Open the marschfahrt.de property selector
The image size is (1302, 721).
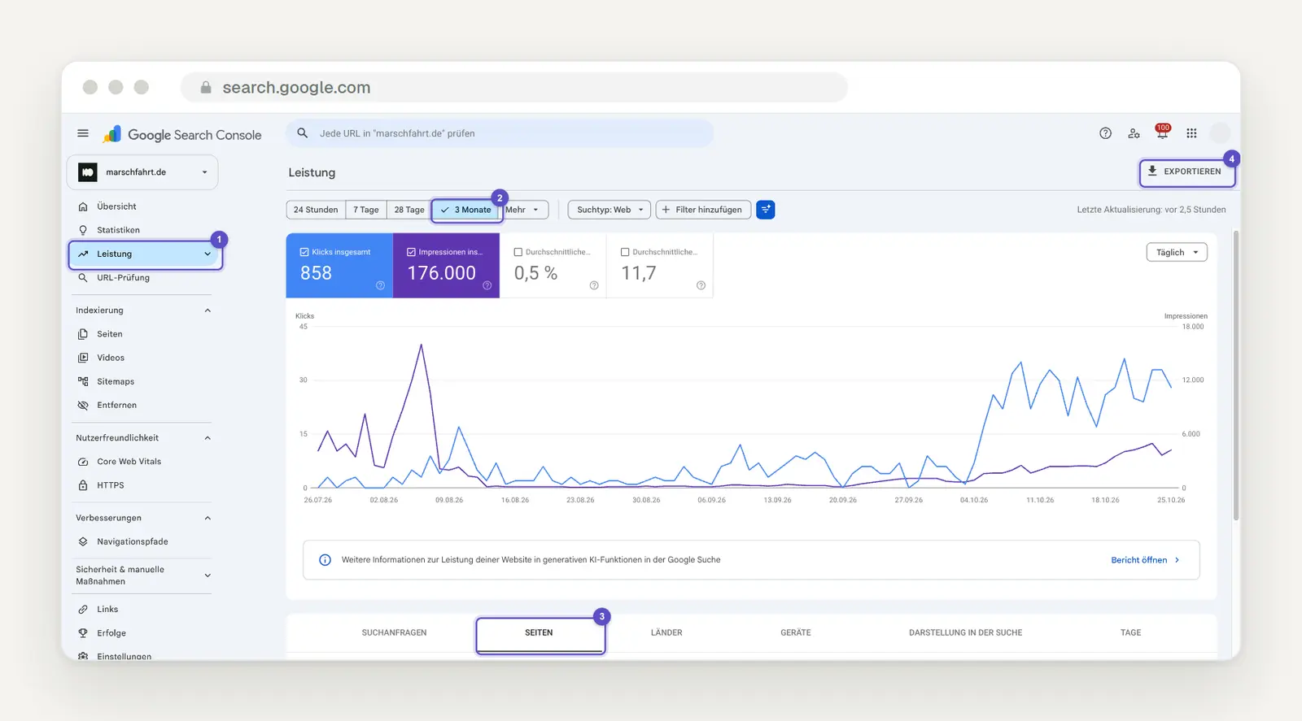[142, 172]
